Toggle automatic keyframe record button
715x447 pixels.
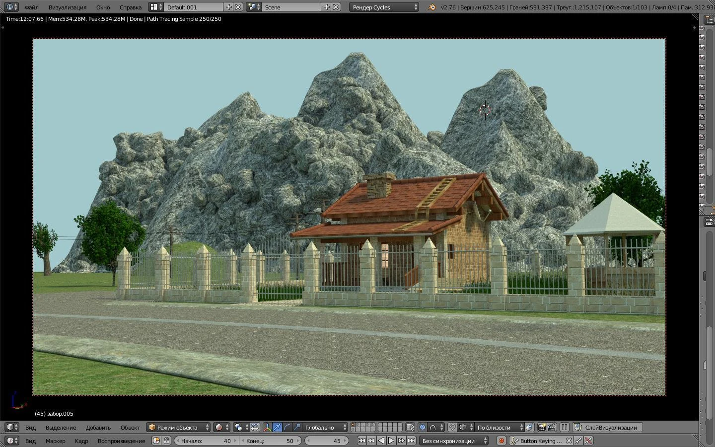(x=501, y=441)
